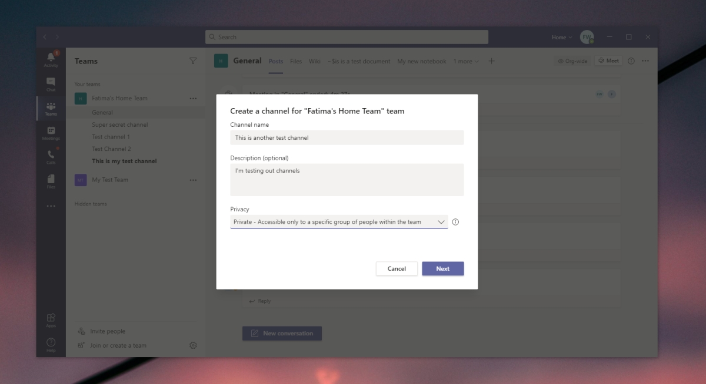Add a tab with plus icon
The height and width of the screenshot is (384, 706).
(x=492, y=61)
